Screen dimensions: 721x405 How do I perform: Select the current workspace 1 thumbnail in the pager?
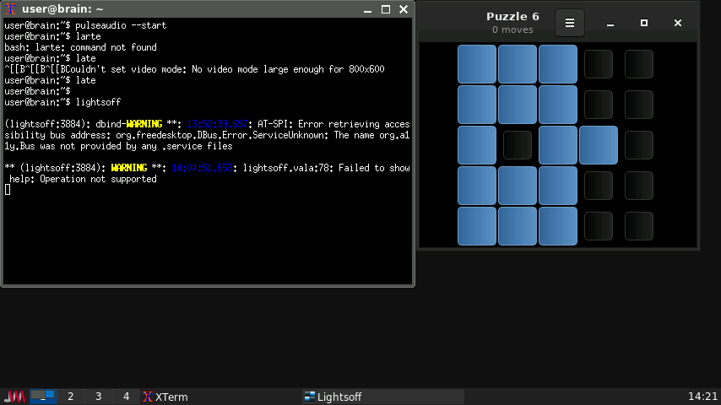[x=43, y=397]
